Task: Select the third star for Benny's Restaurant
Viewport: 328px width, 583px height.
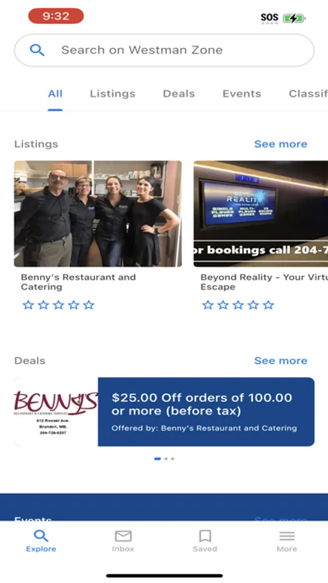Action: (x=59, y=305)
